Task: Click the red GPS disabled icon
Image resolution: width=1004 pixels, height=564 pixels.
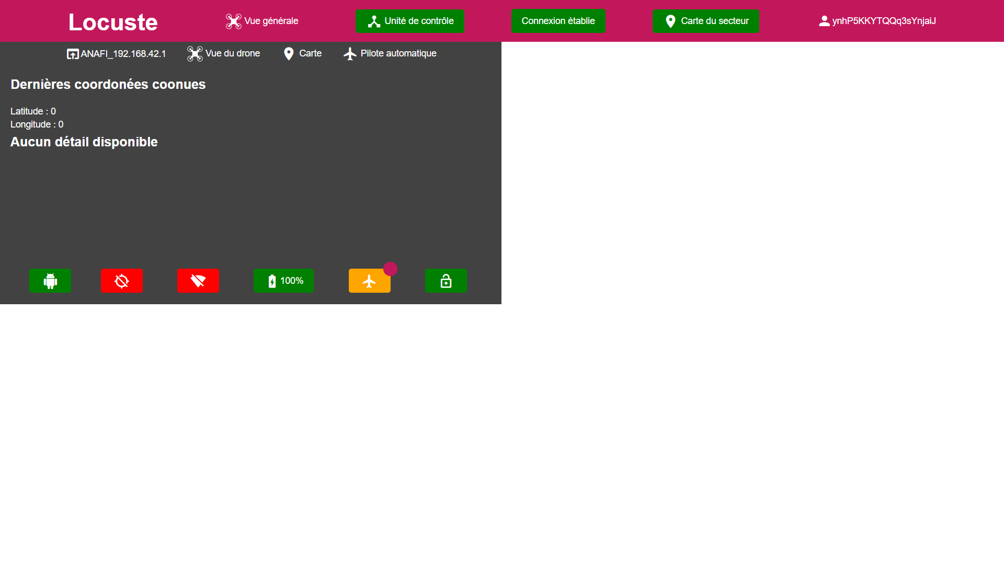Action: click(122, 281)
